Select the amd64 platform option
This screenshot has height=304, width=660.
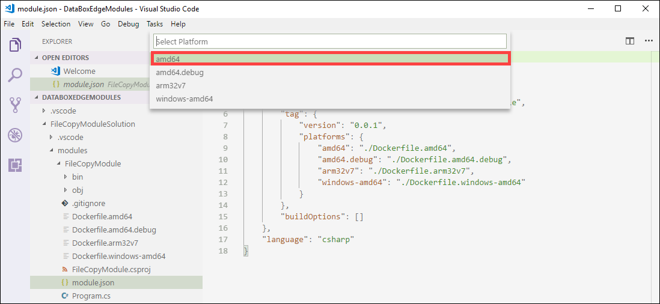[x=330, y=58]
